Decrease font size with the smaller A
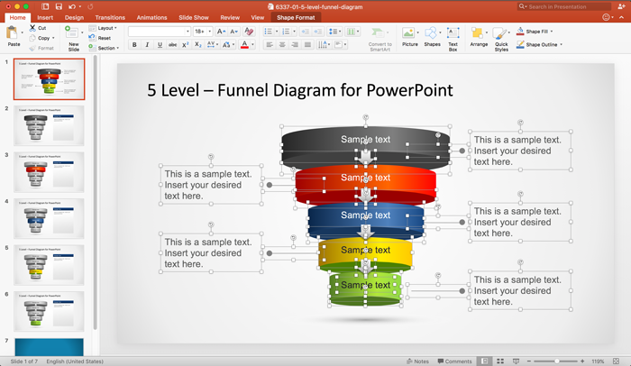This screenshot has height=366, width=631. pos(233,32)
